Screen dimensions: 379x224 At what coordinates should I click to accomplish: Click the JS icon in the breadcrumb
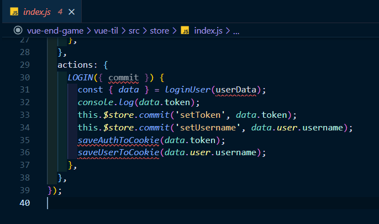(185, 31)
